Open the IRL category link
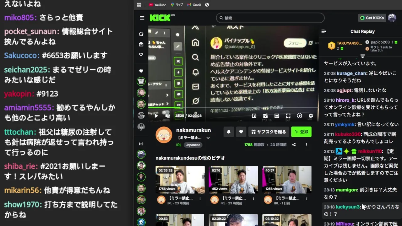This screenshot has width=402, height=226. tap(179, 145)
